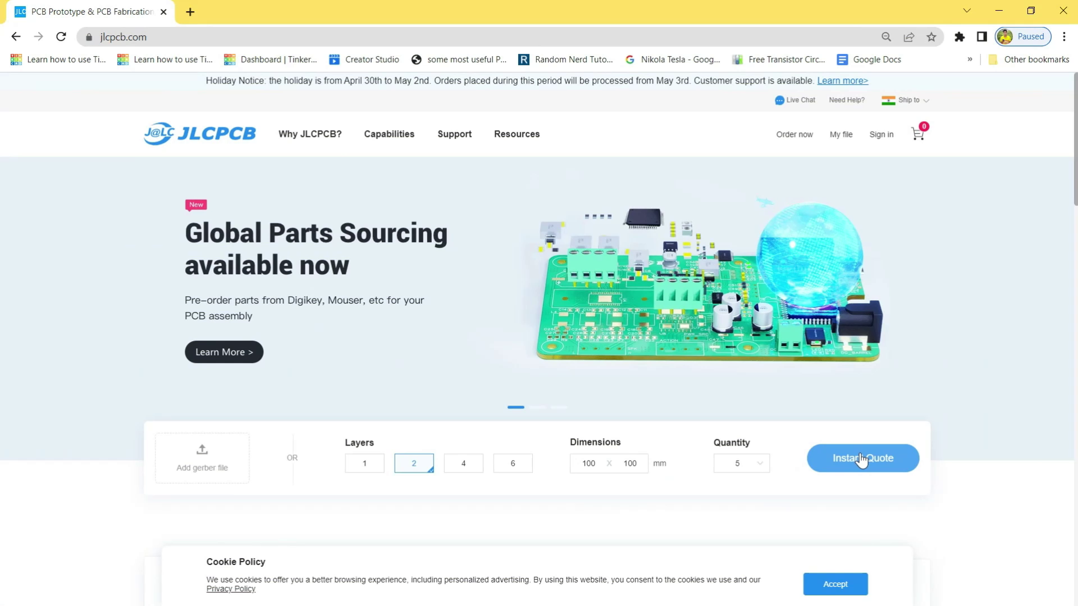This screenshot has height=606, width=1078.
Task: Select 1 layer option
Action: click(x=364, y=463)
